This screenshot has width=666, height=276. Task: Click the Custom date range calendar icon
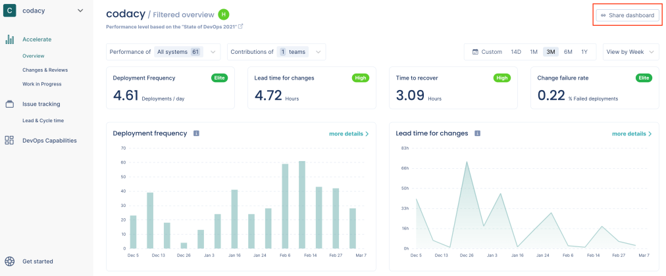pyautogui.click(x=476, y=52)
